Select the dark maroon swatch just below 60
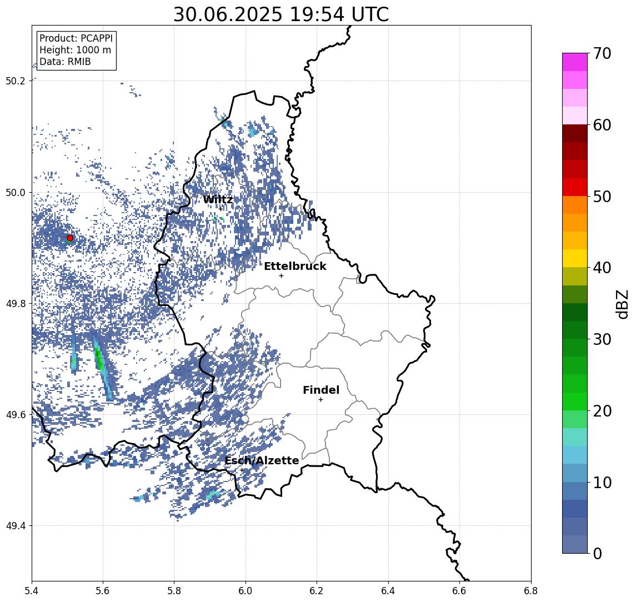The height and width of the screenshot is (602, 636). pyautogui.click(x=575, y=133)
